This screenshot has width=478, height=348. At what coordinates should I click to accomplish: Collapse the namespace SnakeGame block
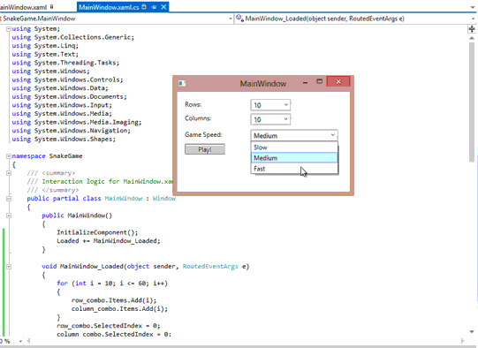pos(9,156)
